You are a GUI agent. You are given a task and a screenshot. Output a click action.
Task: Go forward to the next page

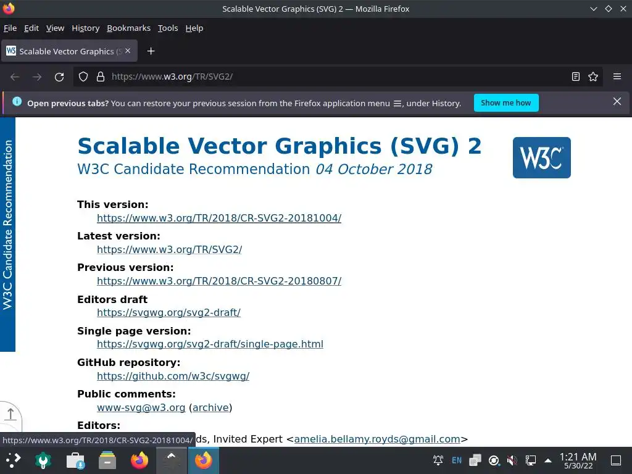point(37,77)
